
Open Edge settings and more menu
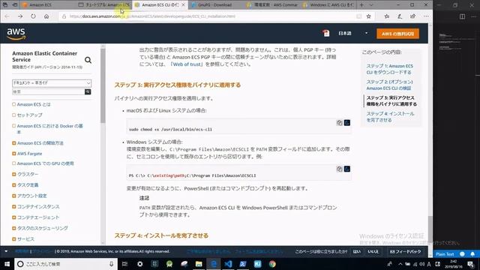tap(426, 16)
